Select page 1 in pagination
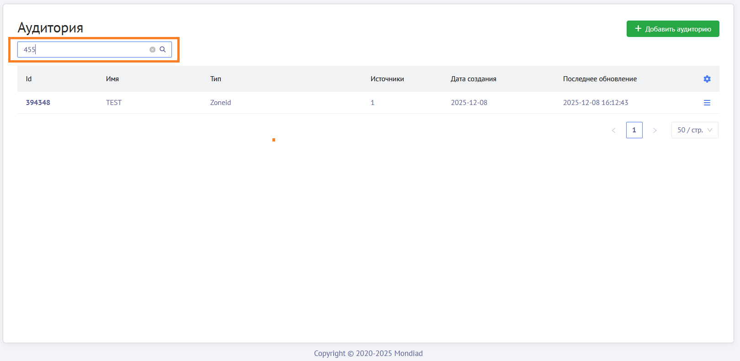Image resolution: width=740 pixels, height=361 pixels. (634, 130)
